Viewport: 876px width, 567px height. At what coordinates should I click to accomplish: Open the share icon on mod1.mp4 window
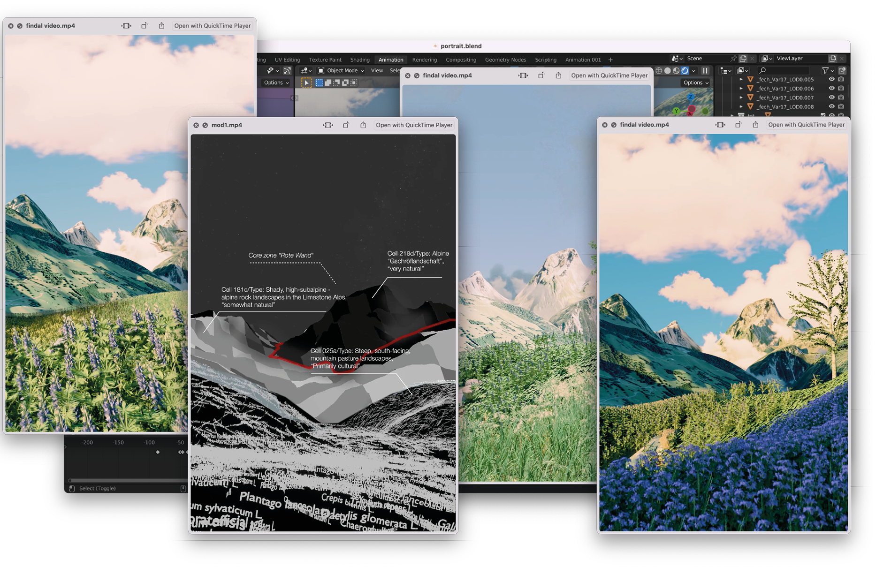[363, 125]
